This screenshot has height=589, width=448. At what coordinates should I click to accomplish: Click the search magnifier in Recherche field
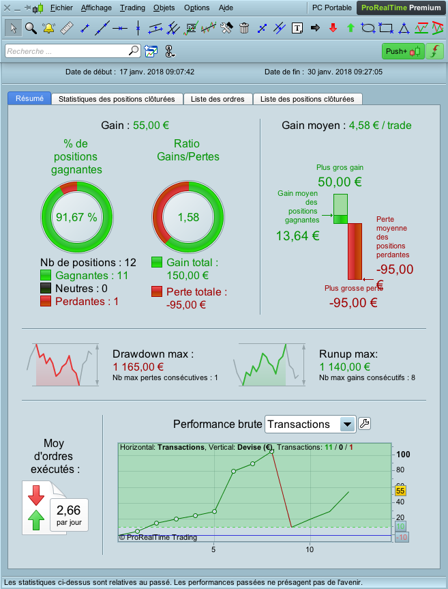(x=133, y=51)
